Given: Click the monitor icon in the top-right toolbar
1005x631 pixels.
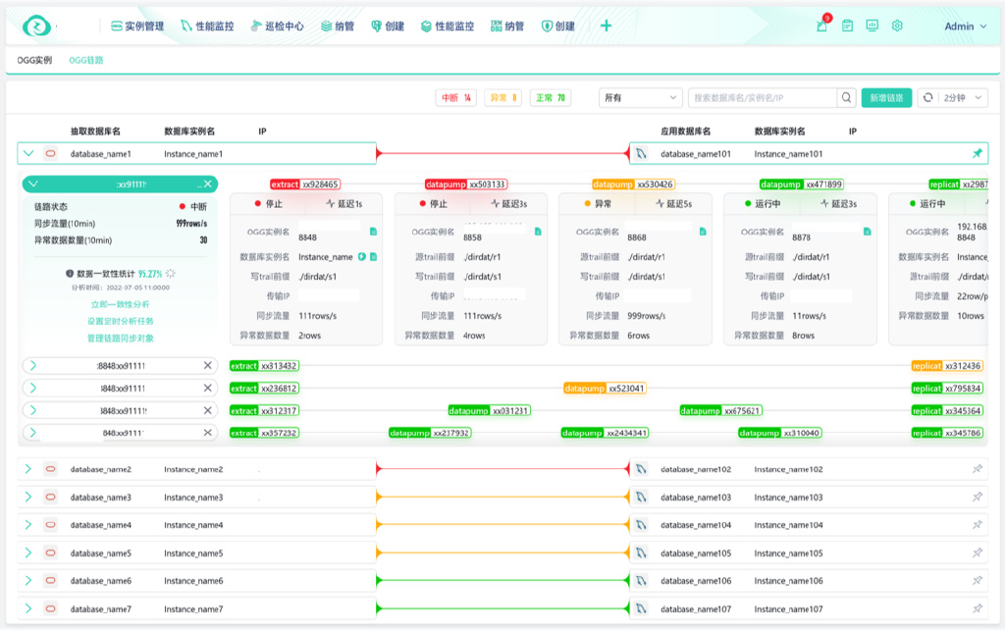Looking at the screenshot, I should coord(870,26).
